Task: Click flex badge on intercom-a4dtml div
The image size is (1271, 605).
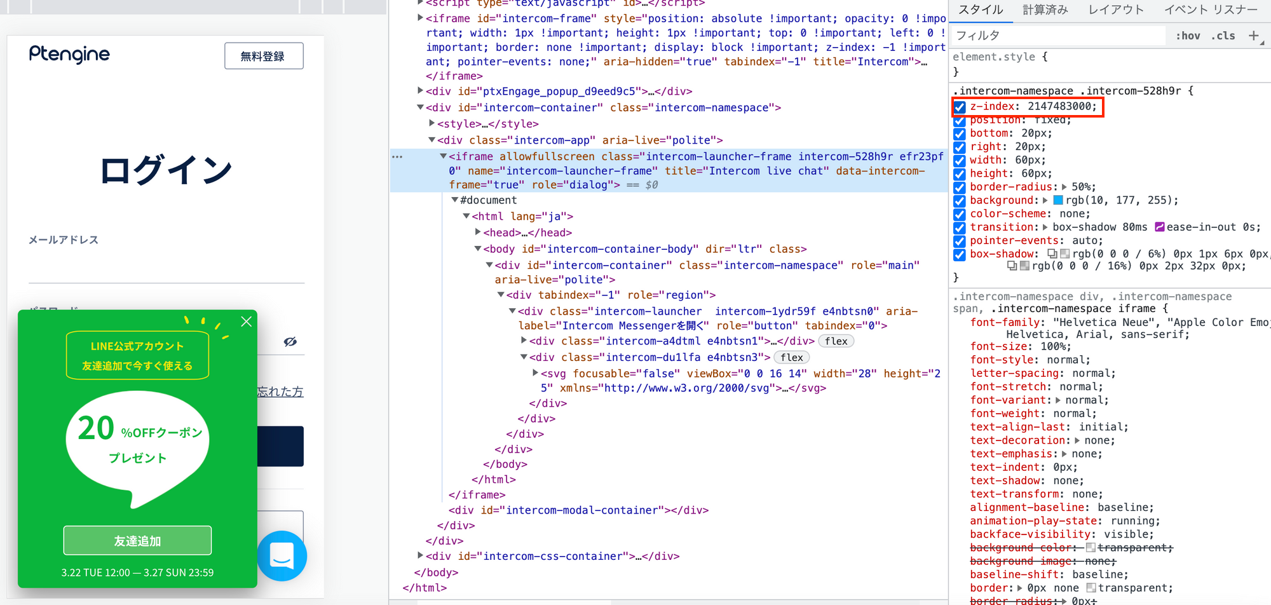Action: pyautogui.click(x=836, y=341)
